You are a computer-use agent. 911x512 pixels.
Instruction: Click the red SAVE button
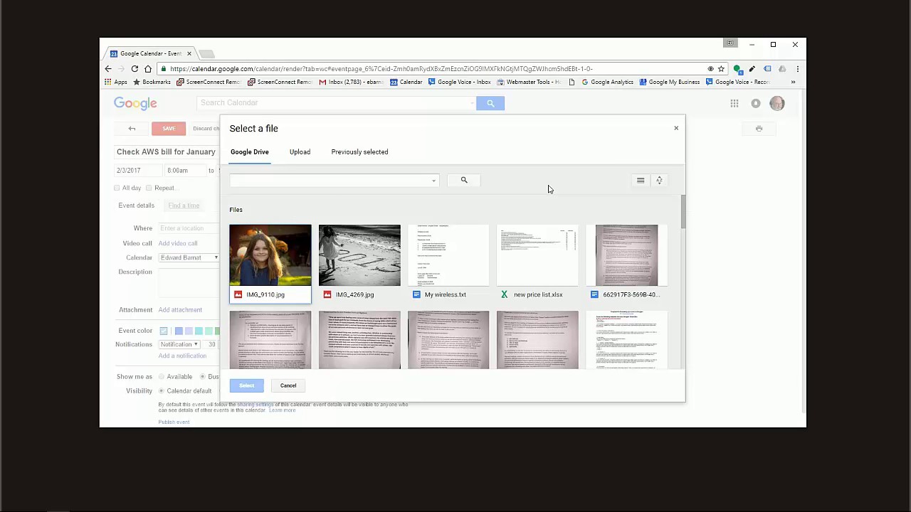[169, 129]
